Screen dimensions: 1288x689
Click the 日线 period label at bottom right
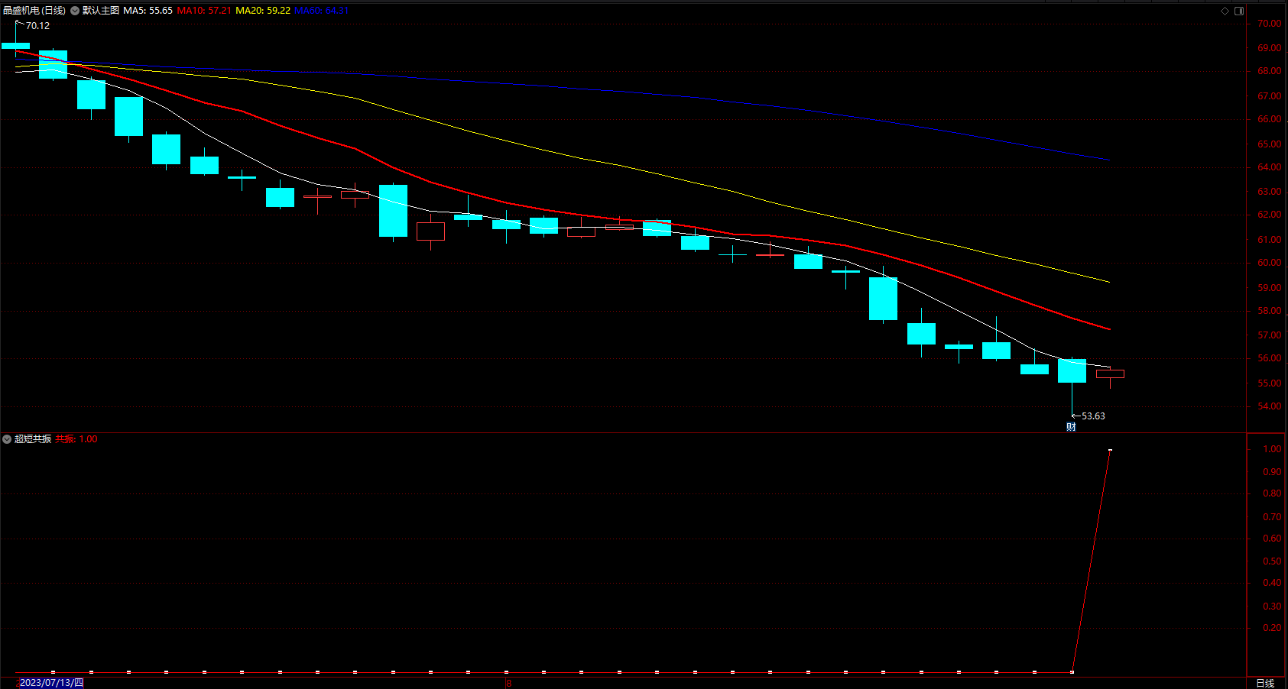[x=1265, y=683]
